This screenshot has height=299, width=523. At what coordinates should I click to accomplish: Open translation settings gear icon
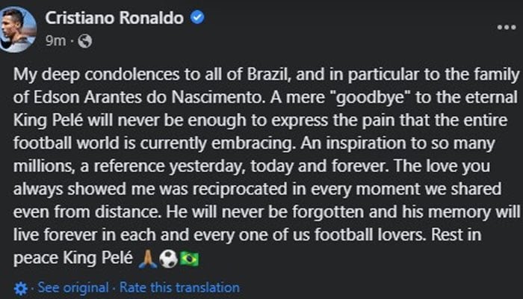21,288
